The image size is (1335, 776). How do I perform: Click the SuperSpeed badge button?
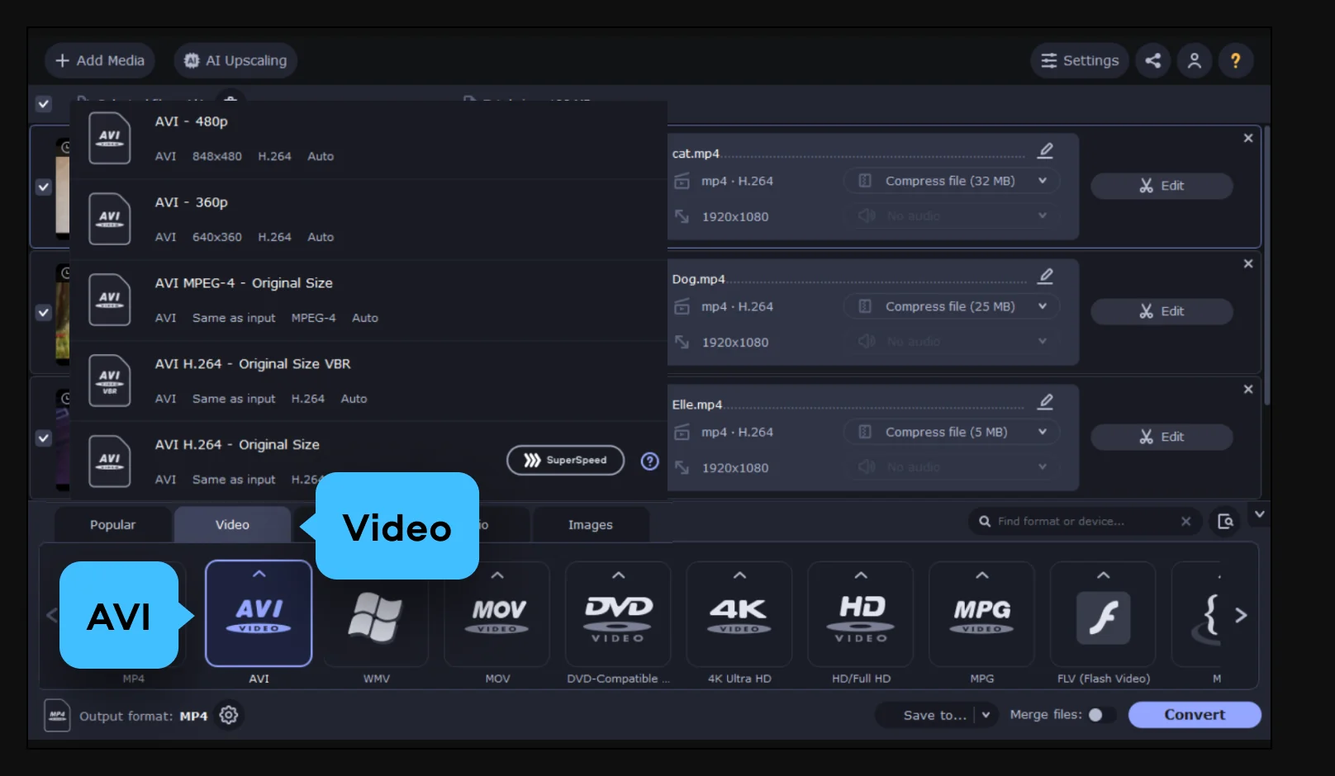click(x=565, y=461)
